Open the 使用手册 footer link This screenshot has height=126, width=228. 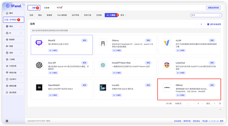click(x=187, y=121)
